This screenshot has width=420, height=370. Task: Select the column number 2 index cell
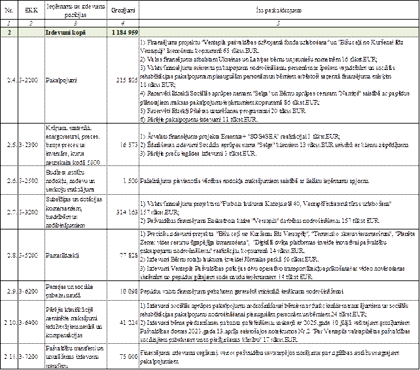pyautogui.click(x=31, y=23)
